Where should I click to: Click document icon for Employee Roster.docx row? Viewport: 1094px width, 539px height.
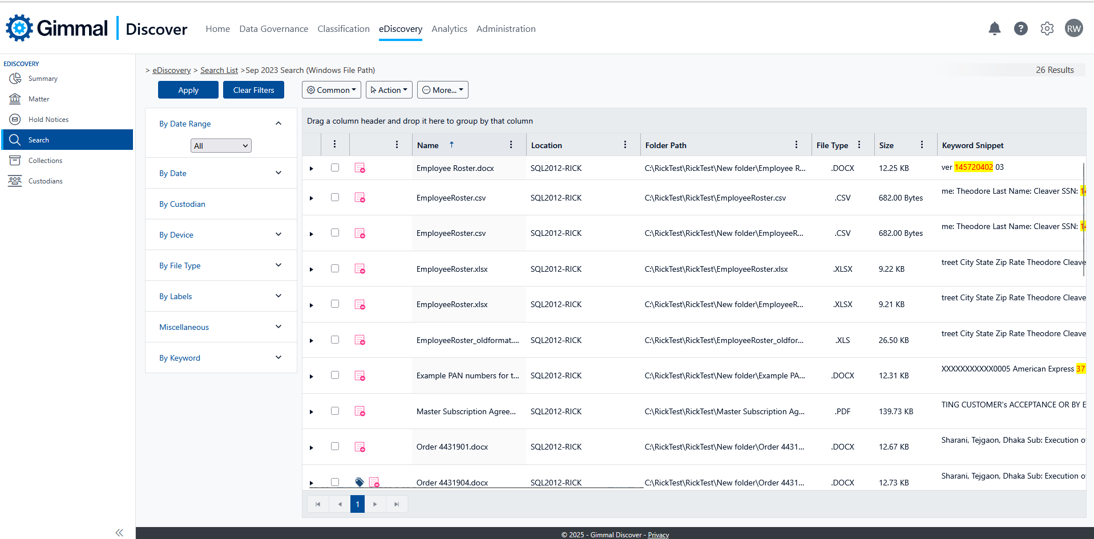pyautogui.click(x=360, y=168)
